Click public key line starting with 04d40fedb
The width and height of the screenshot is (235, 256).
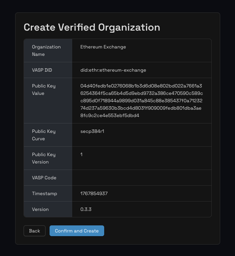click(x=141, y=86)
